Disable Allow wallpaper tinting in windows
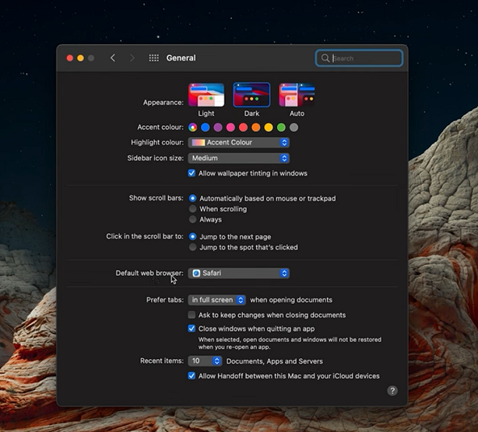The width and height of the screenshot is (478, 432). (192, 173)
